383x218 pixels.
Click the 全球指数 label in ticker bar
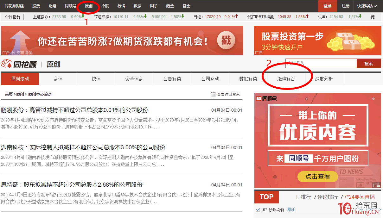pos(12,17)
